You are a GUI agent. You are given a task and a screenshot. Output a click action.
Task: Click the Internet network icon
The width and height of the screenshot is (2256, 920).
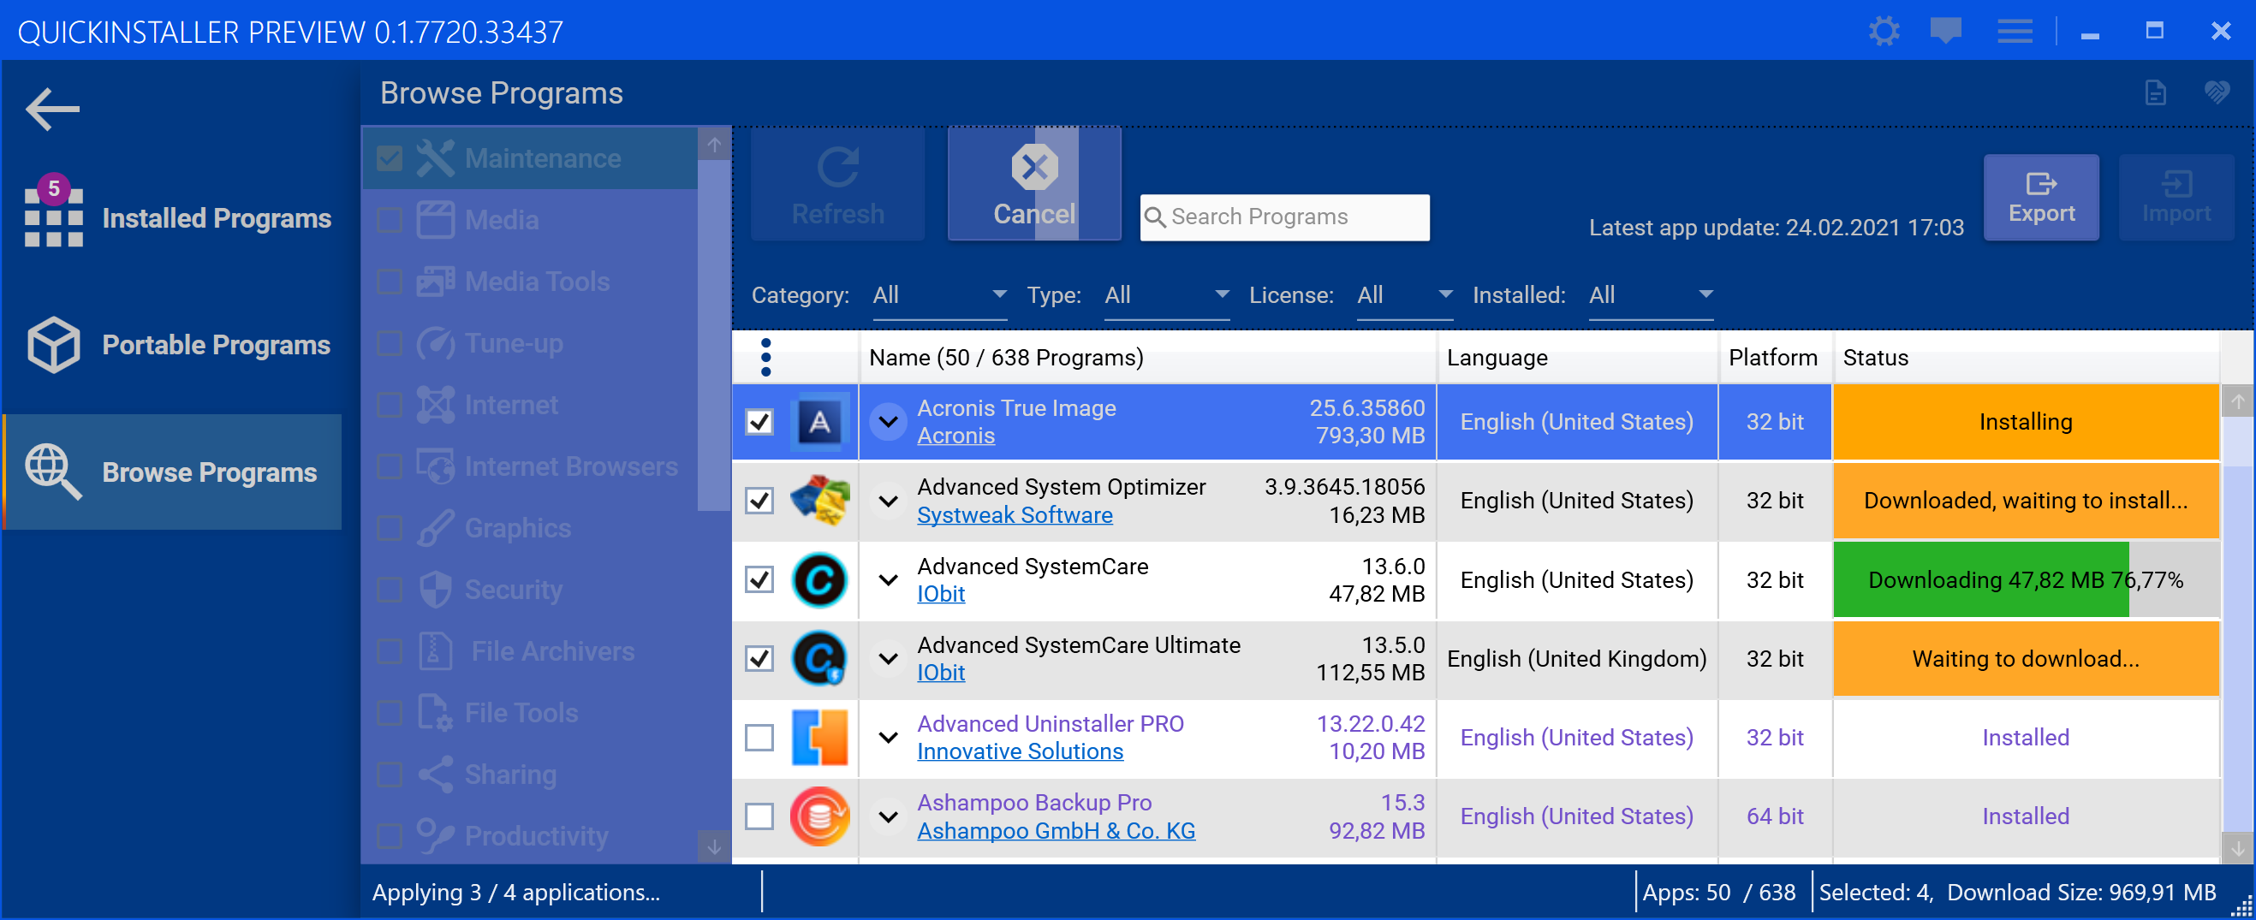point(435,405)
